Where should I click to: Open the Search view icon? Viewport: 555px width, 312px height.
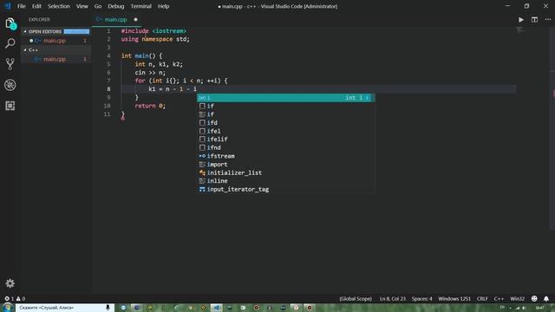coord(10,43)
